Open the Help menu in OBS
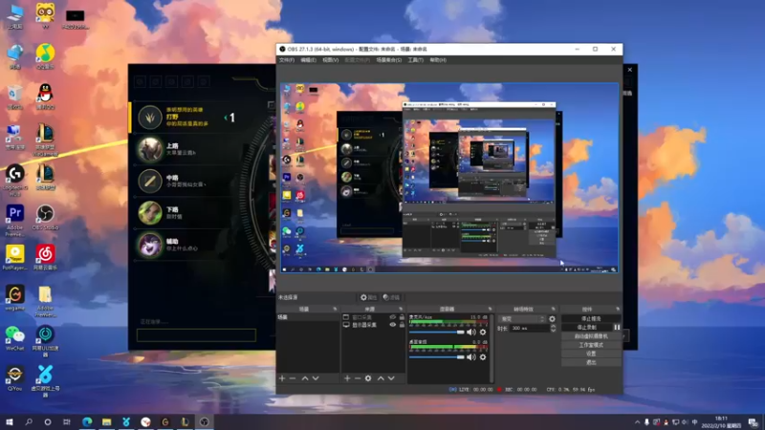Screen dimensions: 765x430 [438, 60]
